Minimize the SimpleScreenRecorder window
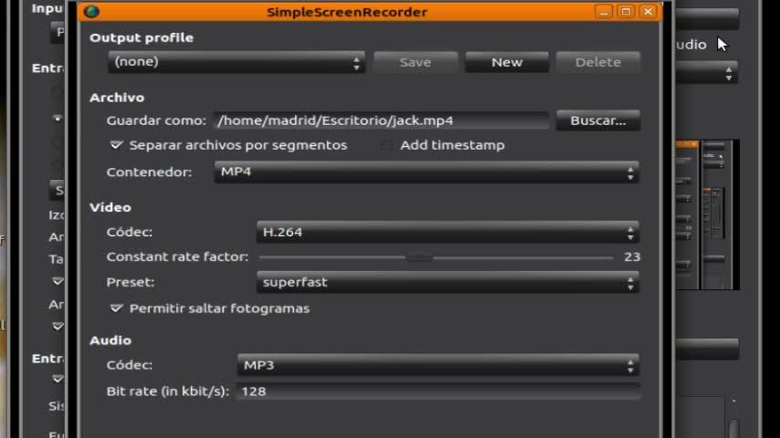 tap(604, 12)
